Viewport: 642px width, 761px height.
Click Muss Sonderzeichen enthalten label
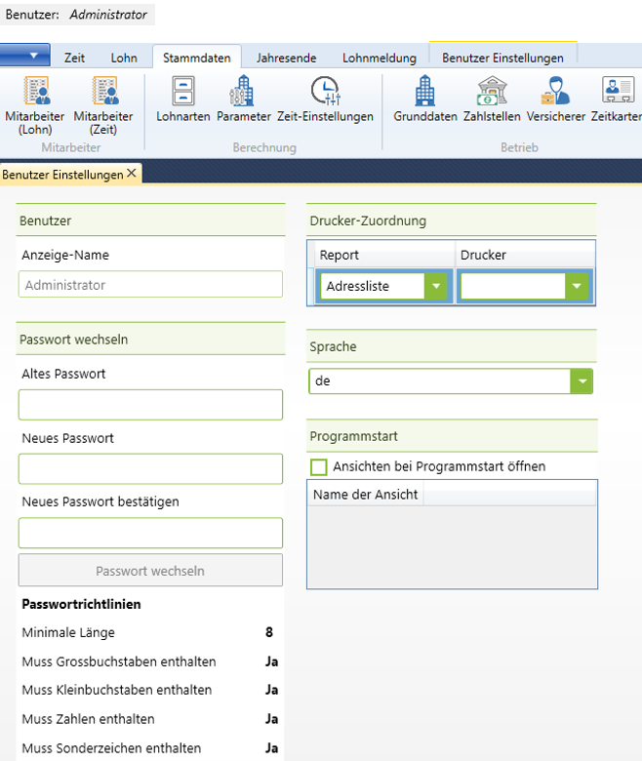(x=111, y=748)
